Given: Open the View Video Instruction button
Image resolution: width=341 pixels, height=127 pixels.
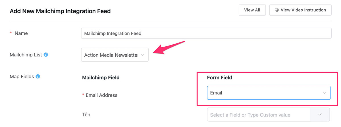Looking at the screenshot, I should click(x=300, y=10).
